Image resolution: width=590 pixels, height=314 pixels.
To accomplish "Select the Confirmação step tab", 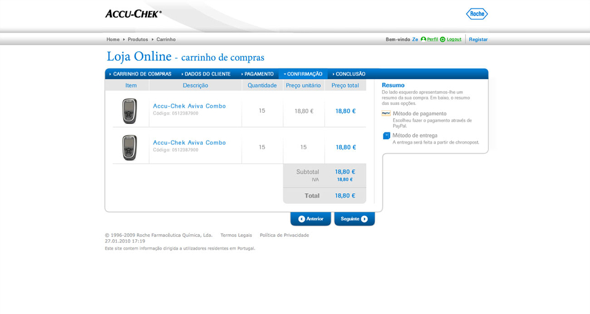I will [x=303, y=74].
